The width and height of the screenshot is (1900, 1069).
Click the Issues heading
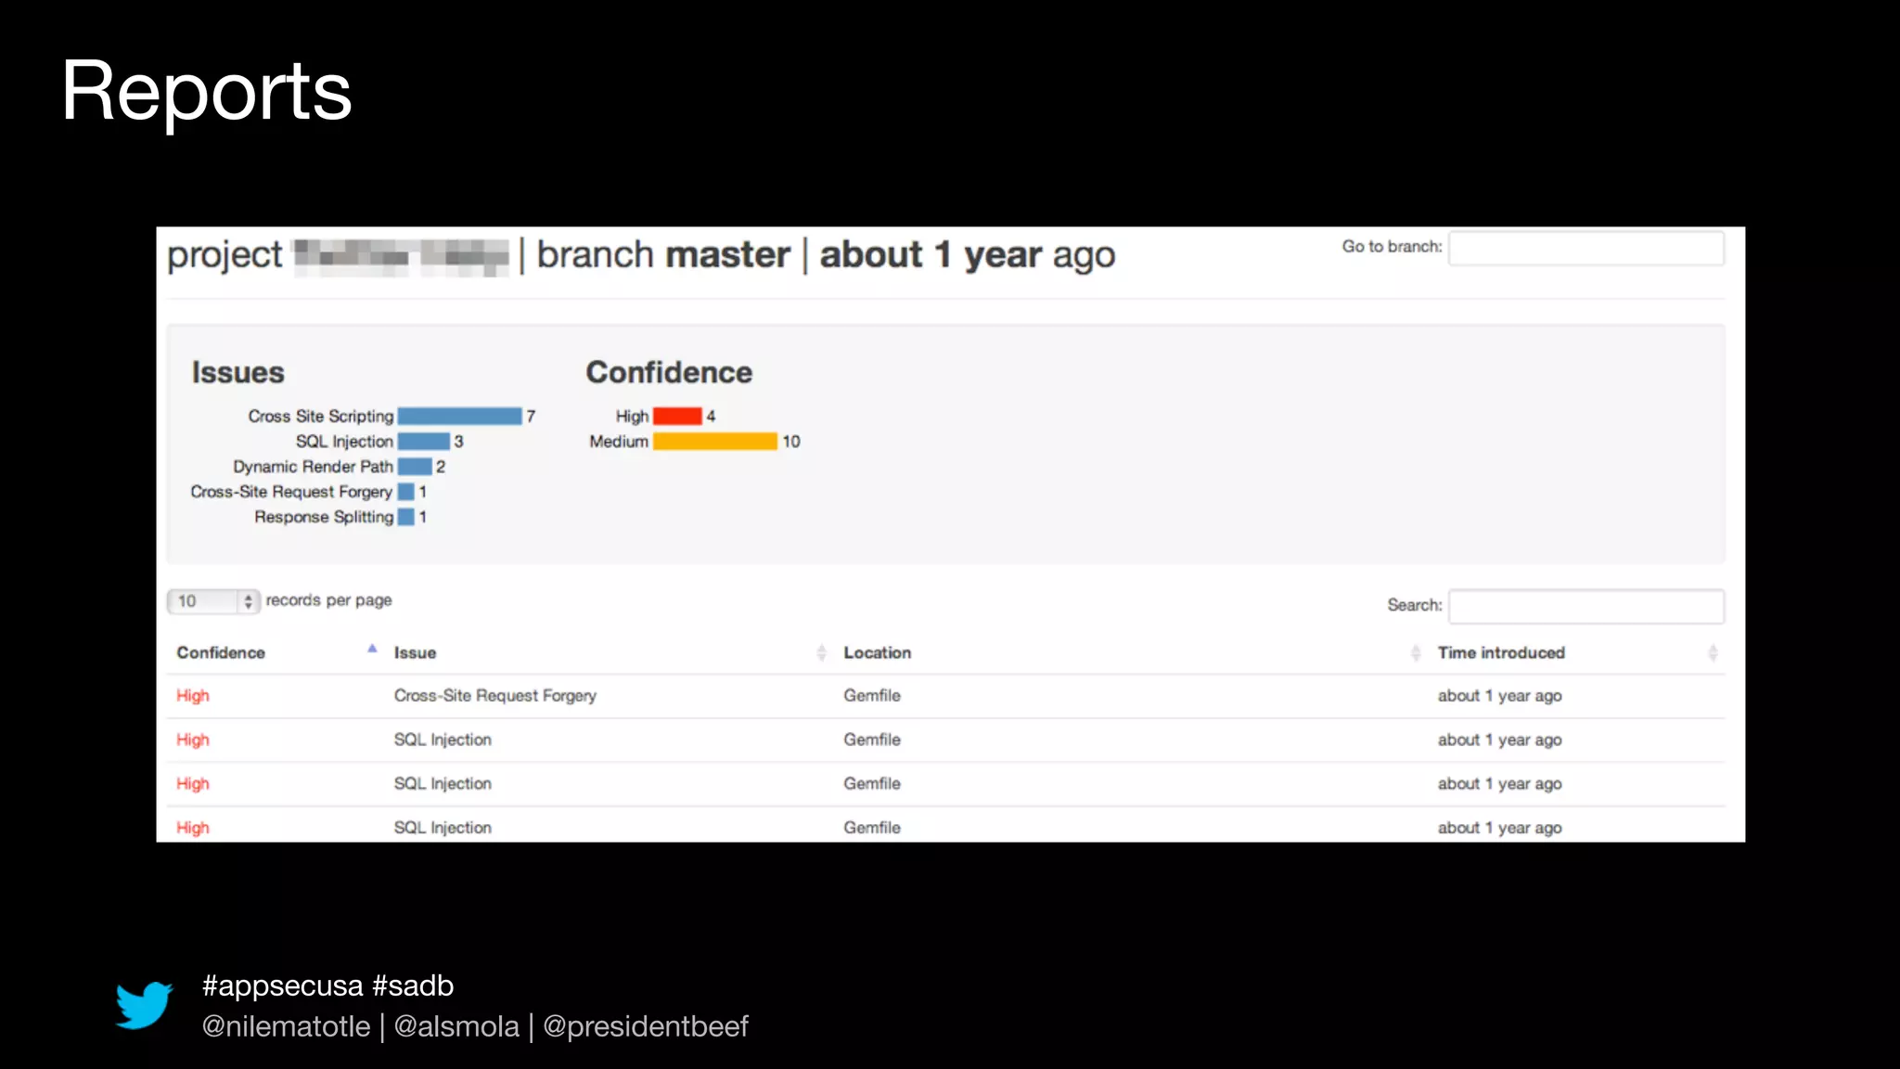[237, 372]
